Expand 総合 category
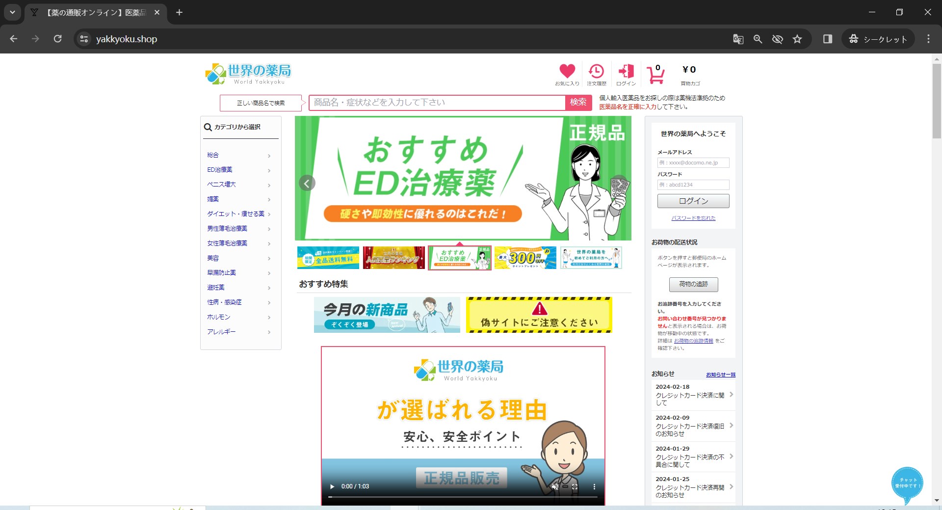Viewport: 942px width, 510px height. [239, 155]
